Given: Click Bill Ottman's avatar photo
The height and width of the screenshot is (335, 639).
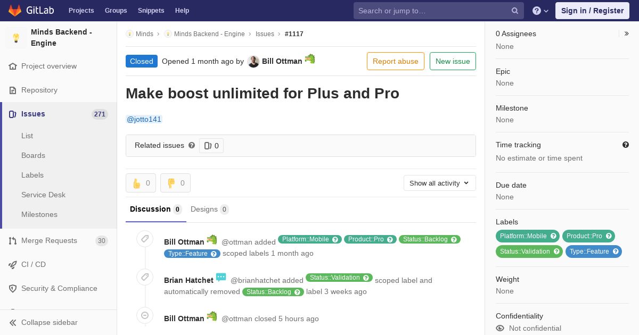Looking at the screenshot, I should [253, 61].
